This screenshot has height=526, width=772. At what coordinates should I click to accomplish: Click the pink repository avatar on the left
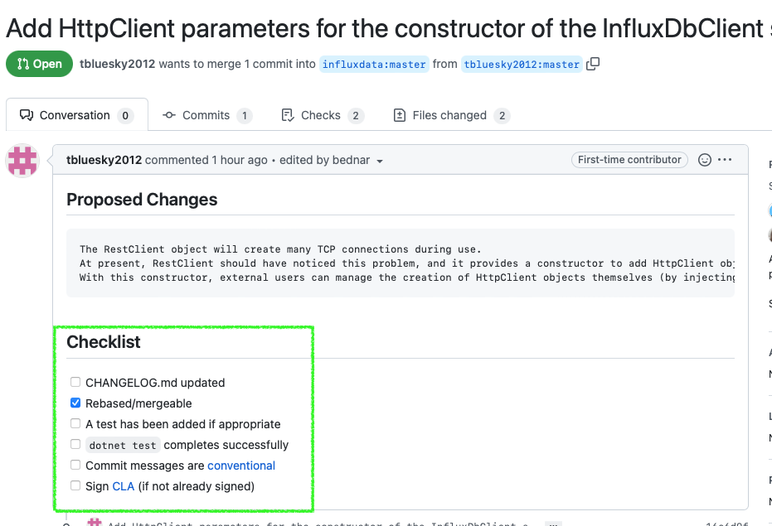tap(22, 162)
